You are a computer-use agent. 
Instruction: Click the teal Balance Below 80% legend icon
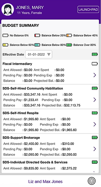37,45
